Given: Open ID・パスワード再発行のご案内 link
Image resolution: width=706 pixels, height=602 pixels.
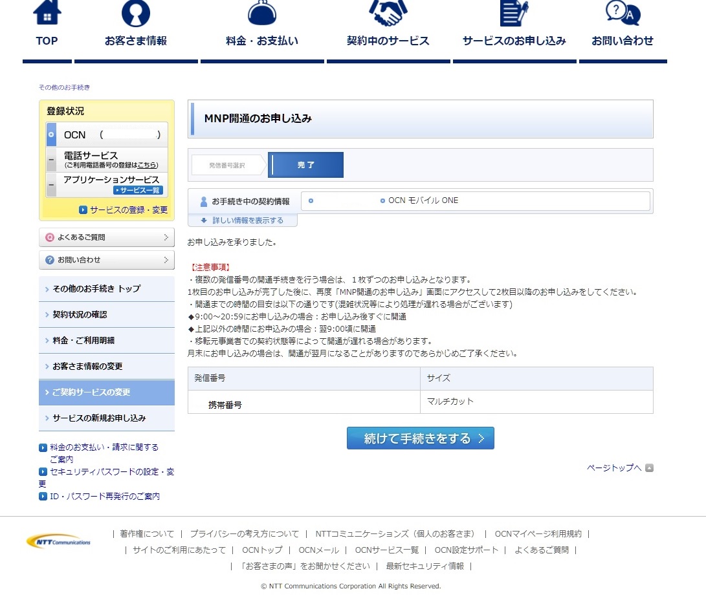Looking at the screenshot, I should click(104, 496).
